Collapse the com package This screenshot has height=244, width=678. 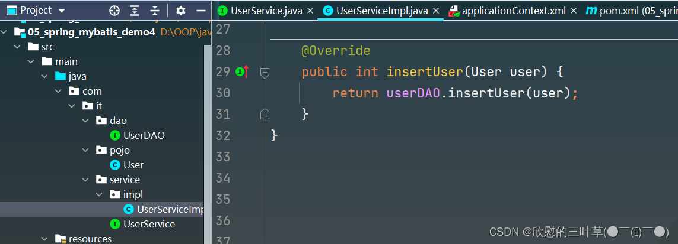[x=59, y=91]
